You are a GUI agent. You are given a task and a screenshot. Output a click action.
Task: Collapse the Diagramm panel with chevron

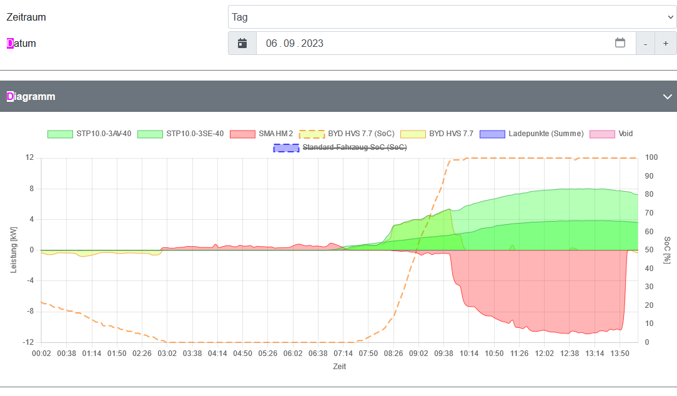pyautogui.click(x=667, y=97)
